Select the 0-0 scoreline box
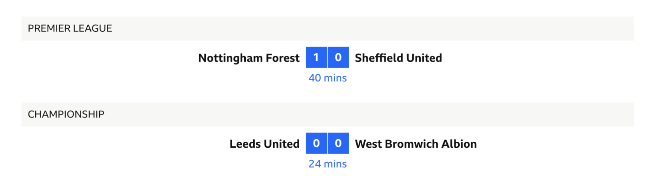 [x=327, y=143]
